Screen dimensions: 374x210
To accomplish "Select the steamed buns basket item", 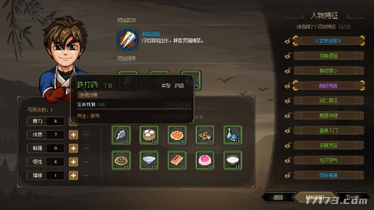I will 149,135.
